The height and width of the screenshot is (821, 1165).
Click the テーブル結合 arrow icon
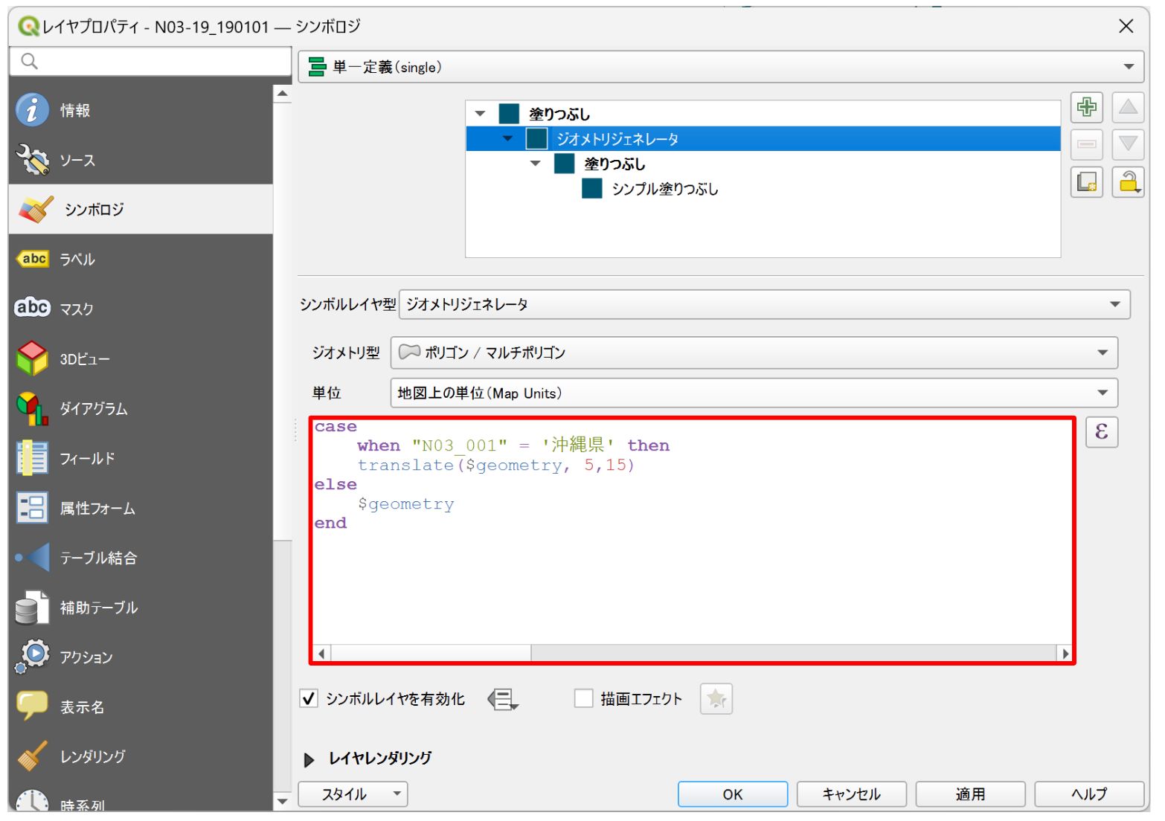pyautogui.click(x=32, y=558)
